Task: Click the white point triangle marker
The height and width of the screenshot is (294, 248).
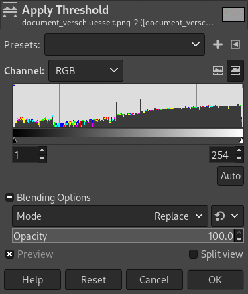Action: [241, 141]
